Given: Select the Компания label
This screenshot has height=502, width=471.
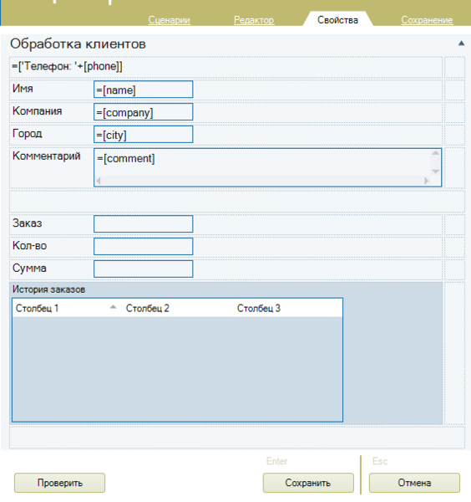Looking at the screenshot, I should click(37, 110).
